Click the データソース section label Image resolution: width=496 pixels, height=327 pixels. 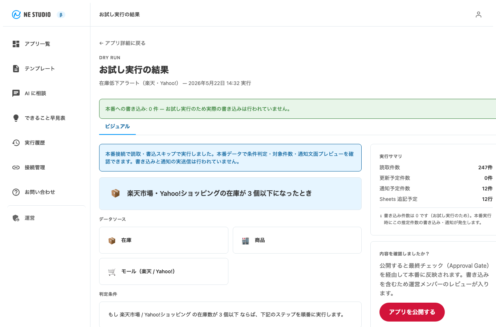pyautogui.click(x=113, y=219)
